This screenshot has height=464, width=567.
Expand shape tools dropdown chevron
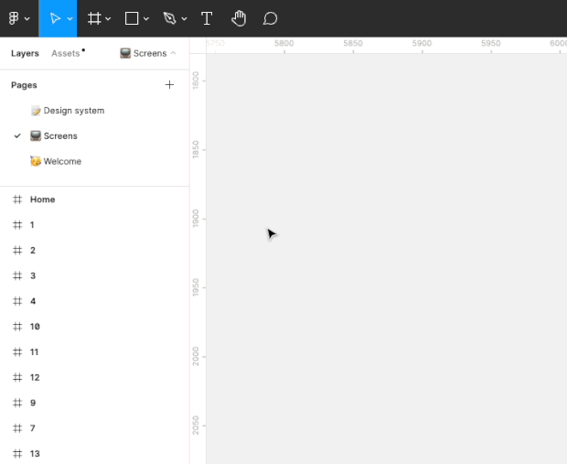[146, 19]
